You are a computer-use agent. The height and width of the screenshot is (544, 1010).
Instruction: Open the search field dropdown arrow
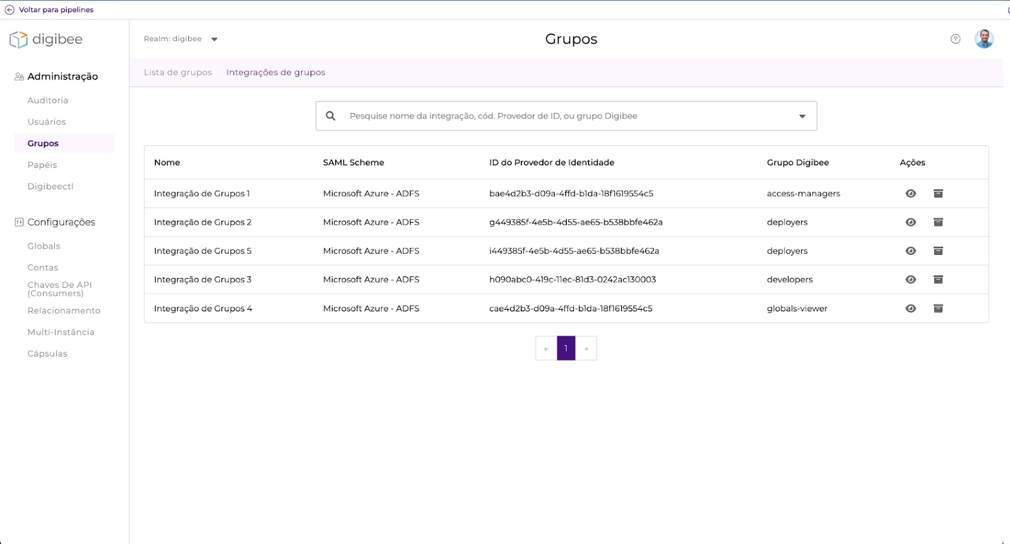802,116
